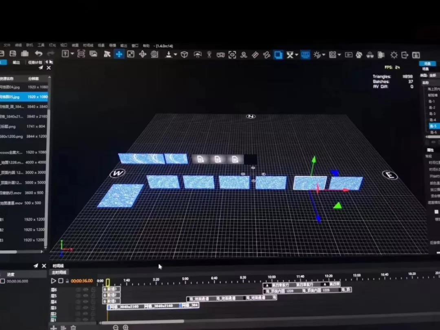Select the 1920 x 1080 highlighted jpg resource row
Viewport: 440px width, 330px height.
pyautogui.click(x=24, y=97)
